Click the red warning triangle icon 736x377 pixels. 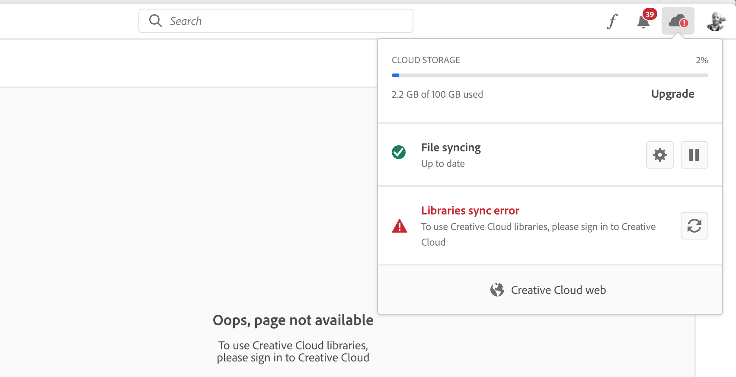(x=399, y=226)
